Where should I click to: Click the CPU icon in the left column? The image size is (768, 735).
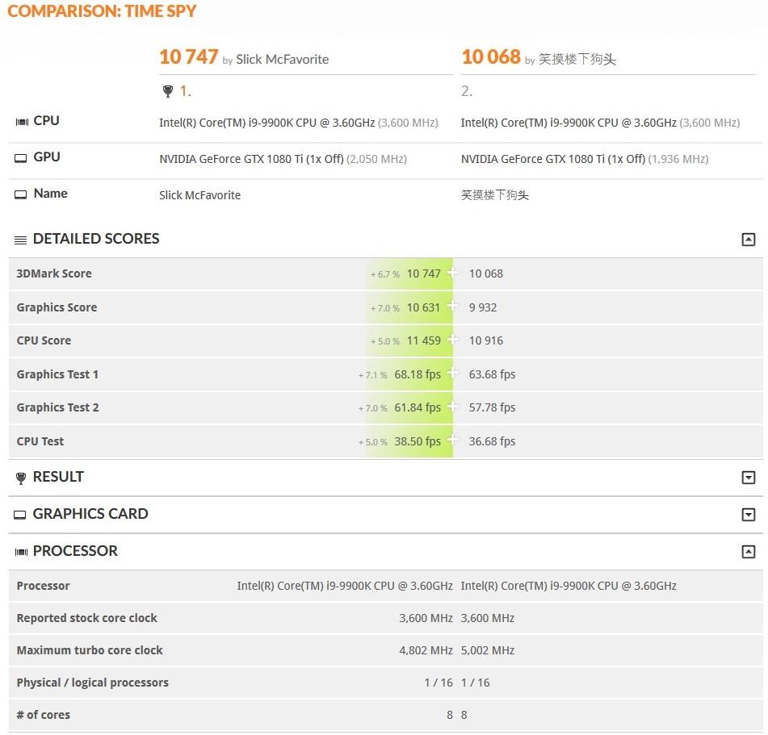tap(21, 120)
